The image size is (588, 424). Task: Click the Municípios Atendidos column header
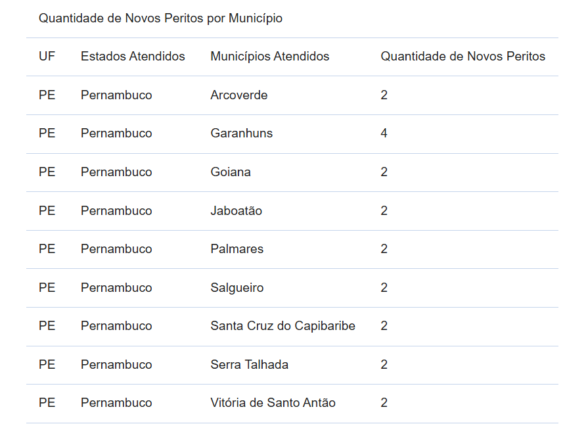269,57
